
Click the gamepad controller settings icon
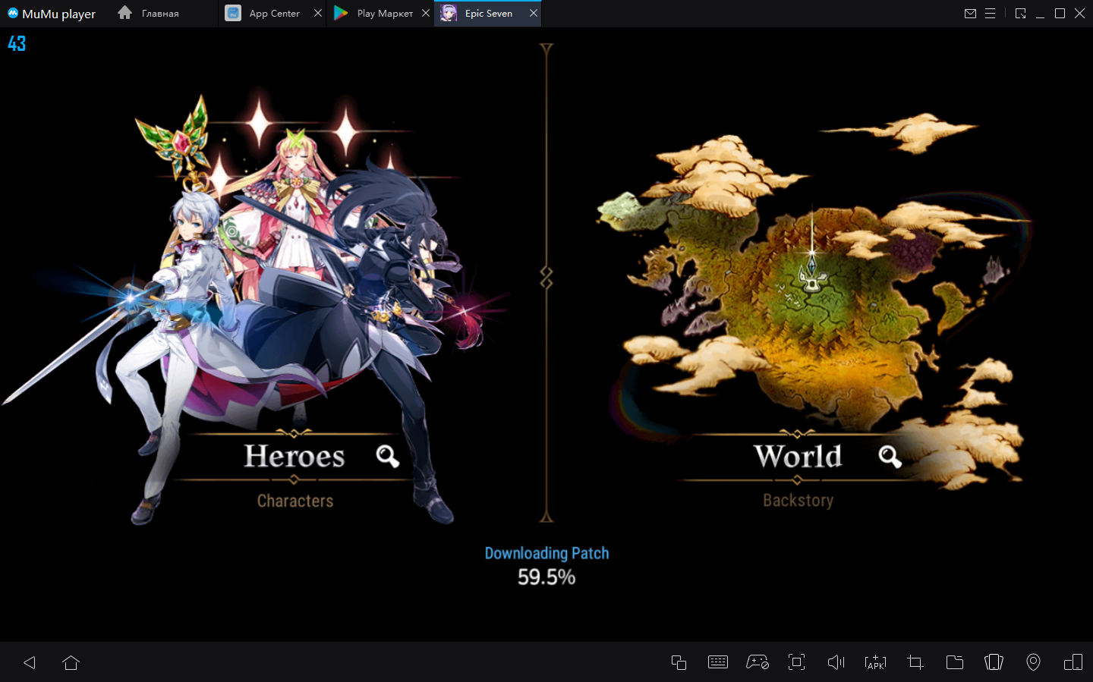point(757,662)
